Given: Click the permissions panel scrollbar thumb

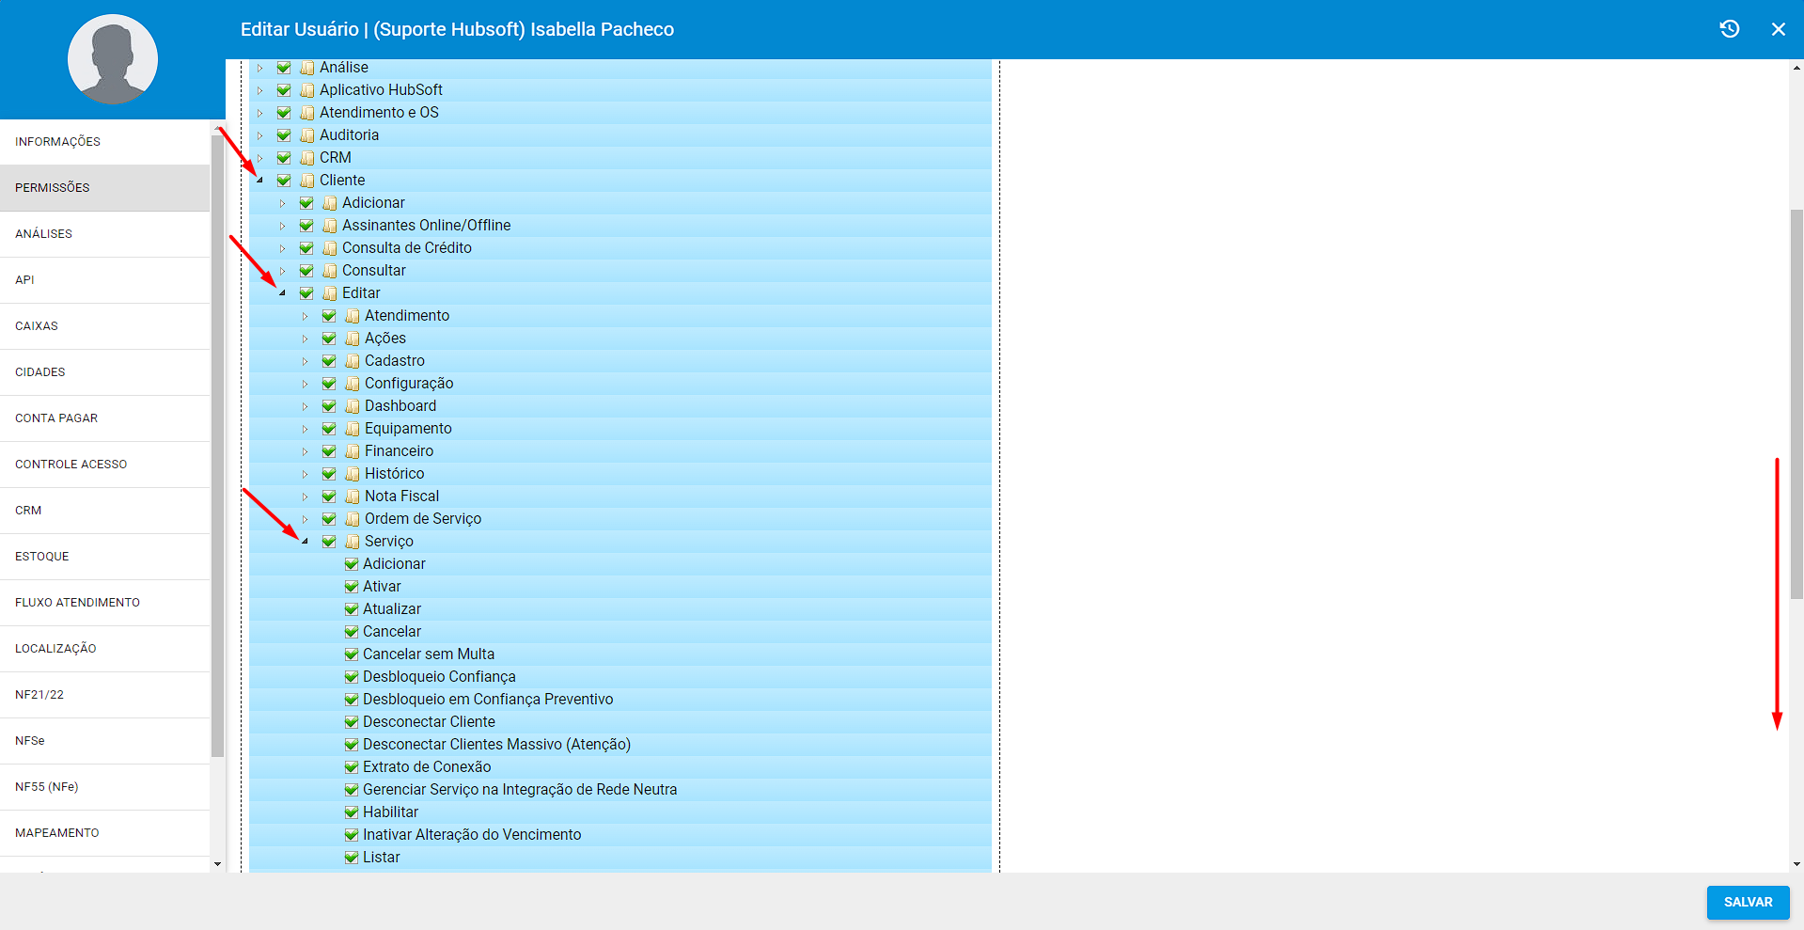Looking at the screenshot, I should click(1796, 404).
